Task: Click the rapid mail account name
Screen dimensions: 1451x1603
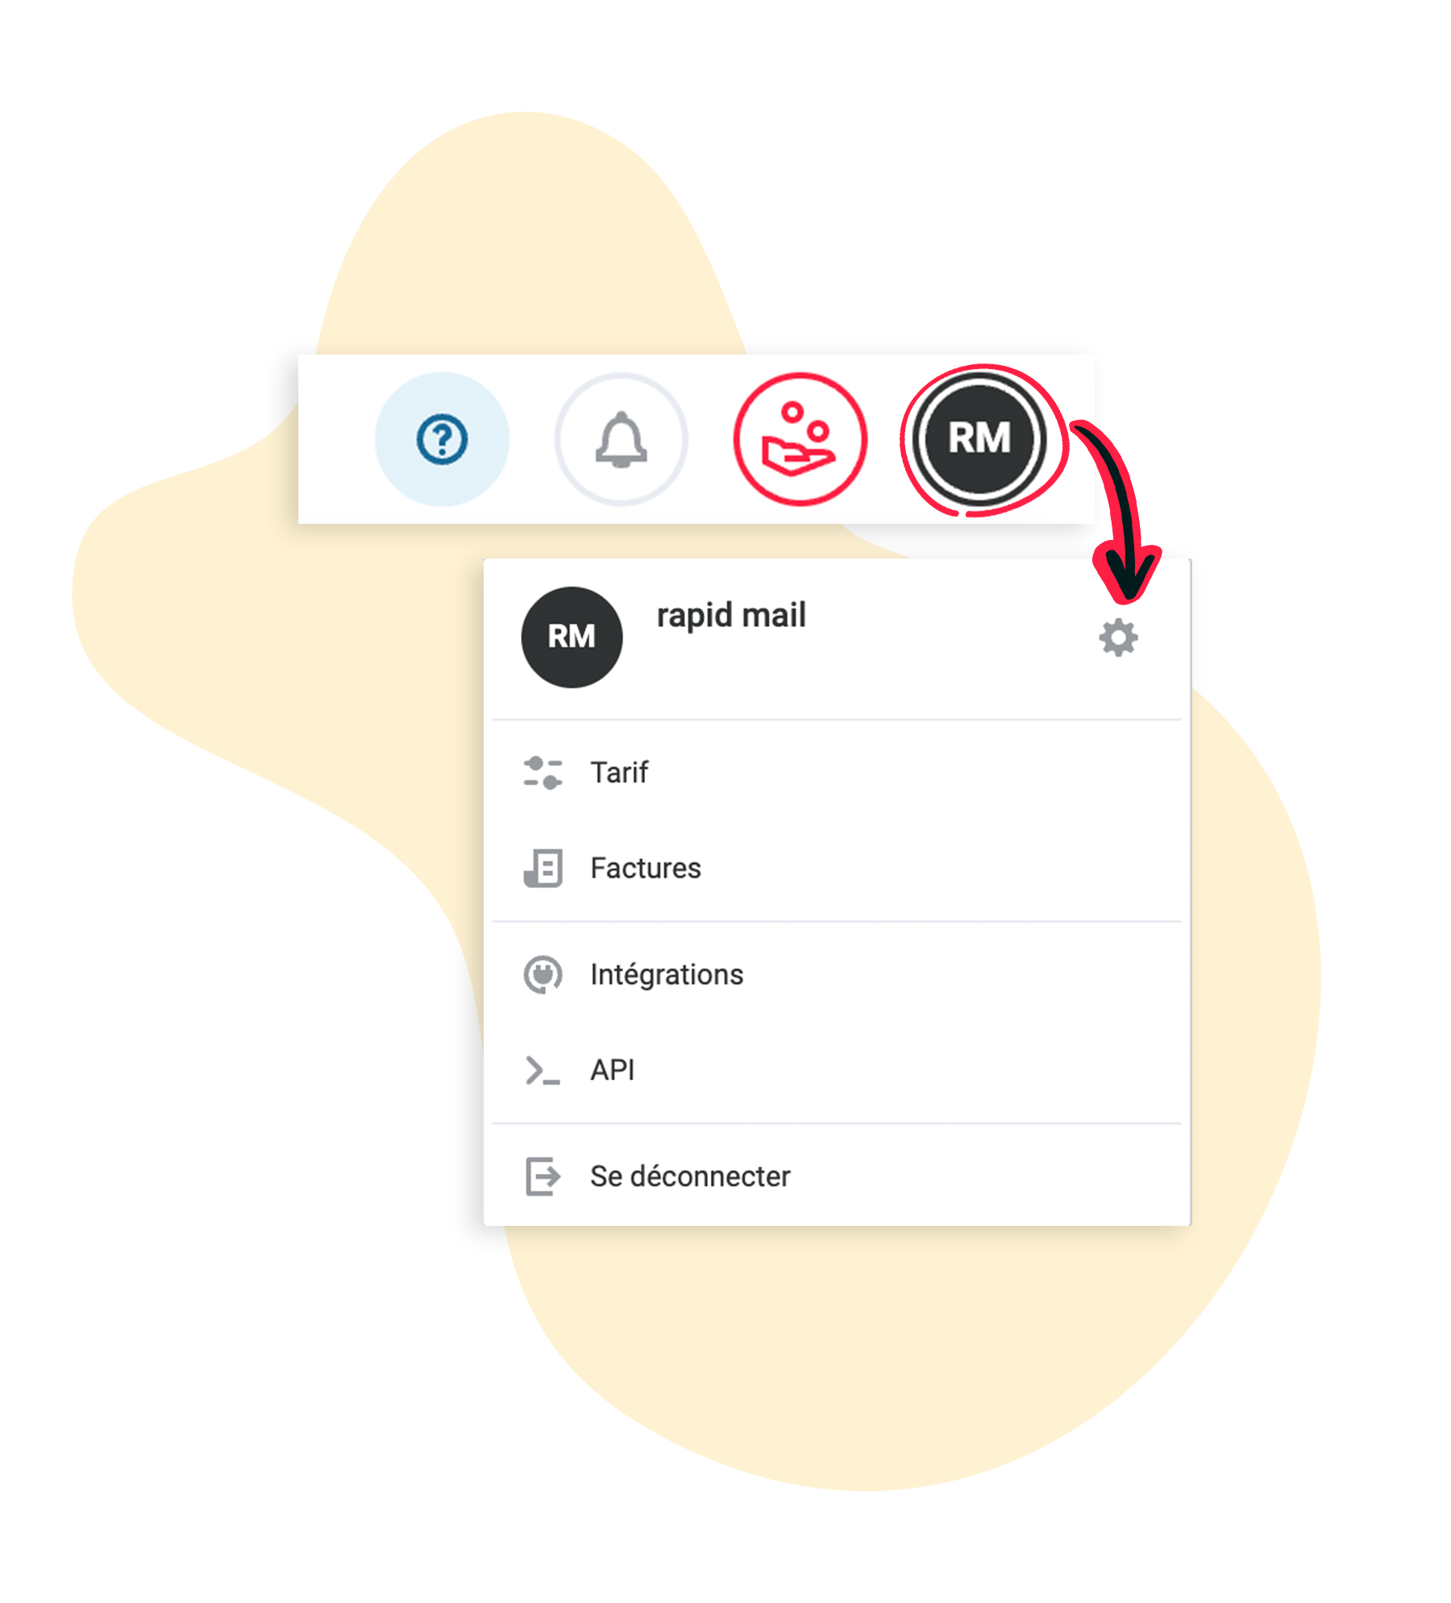Action: click(731, 616)
